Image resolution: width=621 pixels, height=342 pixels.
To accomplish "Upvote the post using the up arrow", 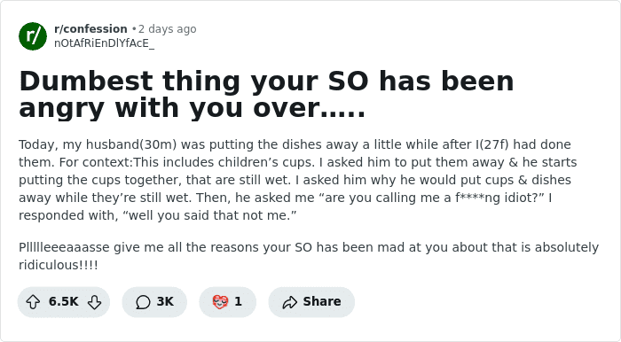I will pos(33,302).
